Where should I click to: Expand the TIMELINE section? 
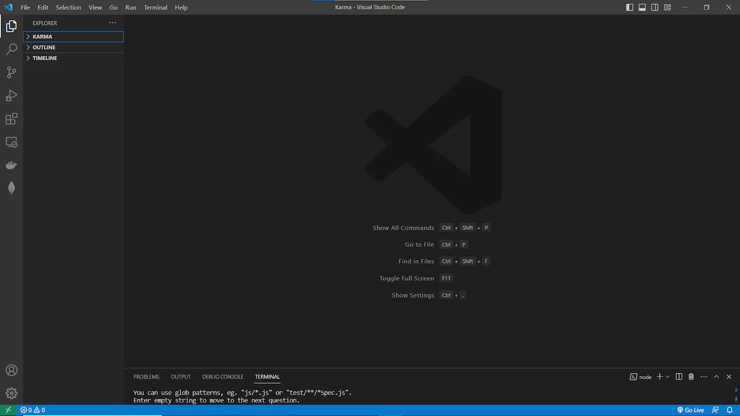[44, 58]
